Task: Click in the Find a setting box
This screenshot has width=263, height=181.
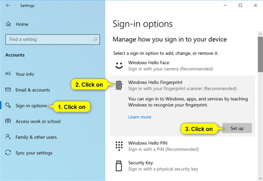Action: click(x=53, y=39)
